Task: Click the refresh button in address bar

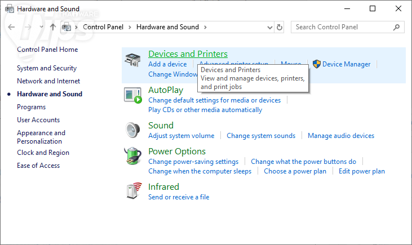Action: point(280,27)
